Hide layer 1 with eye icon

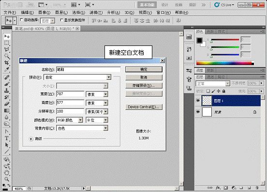tap(198, 101)
